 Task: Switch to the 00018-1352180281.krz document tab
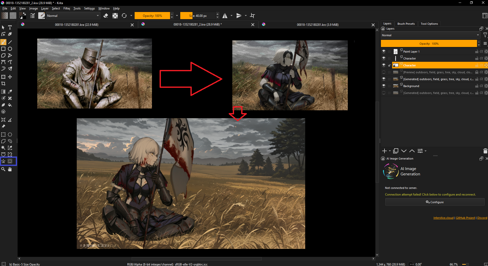point(318,25)
